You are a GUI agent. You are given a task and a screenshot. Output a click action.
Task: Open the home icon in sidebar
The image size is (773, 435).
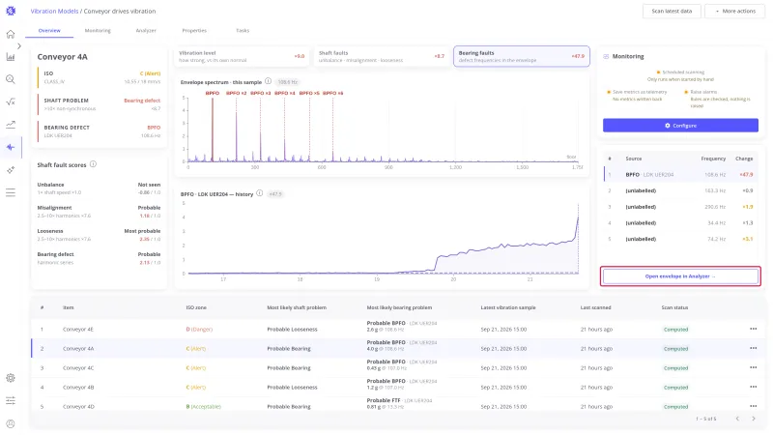click(x=11, y=34)
